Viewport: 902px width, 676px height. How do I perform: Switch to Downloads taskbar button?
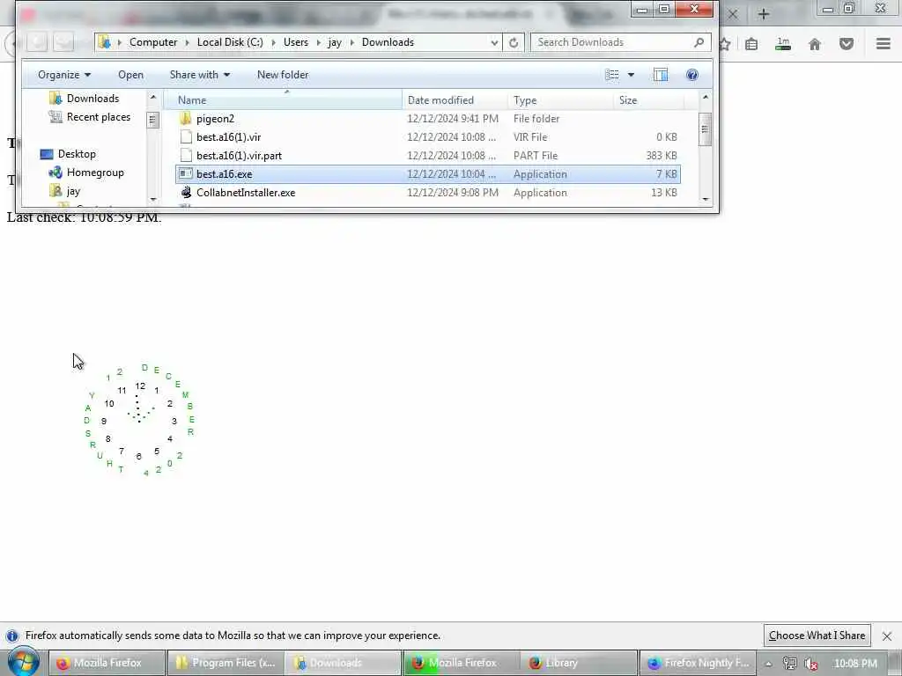(x=343, y=663)
